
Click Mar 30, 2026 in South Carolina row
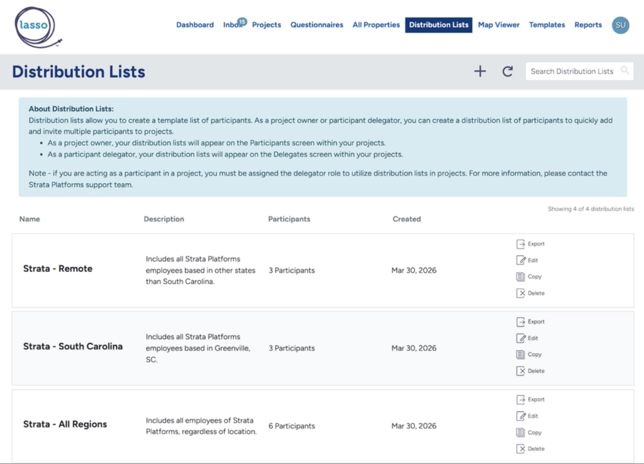[414, 348]
